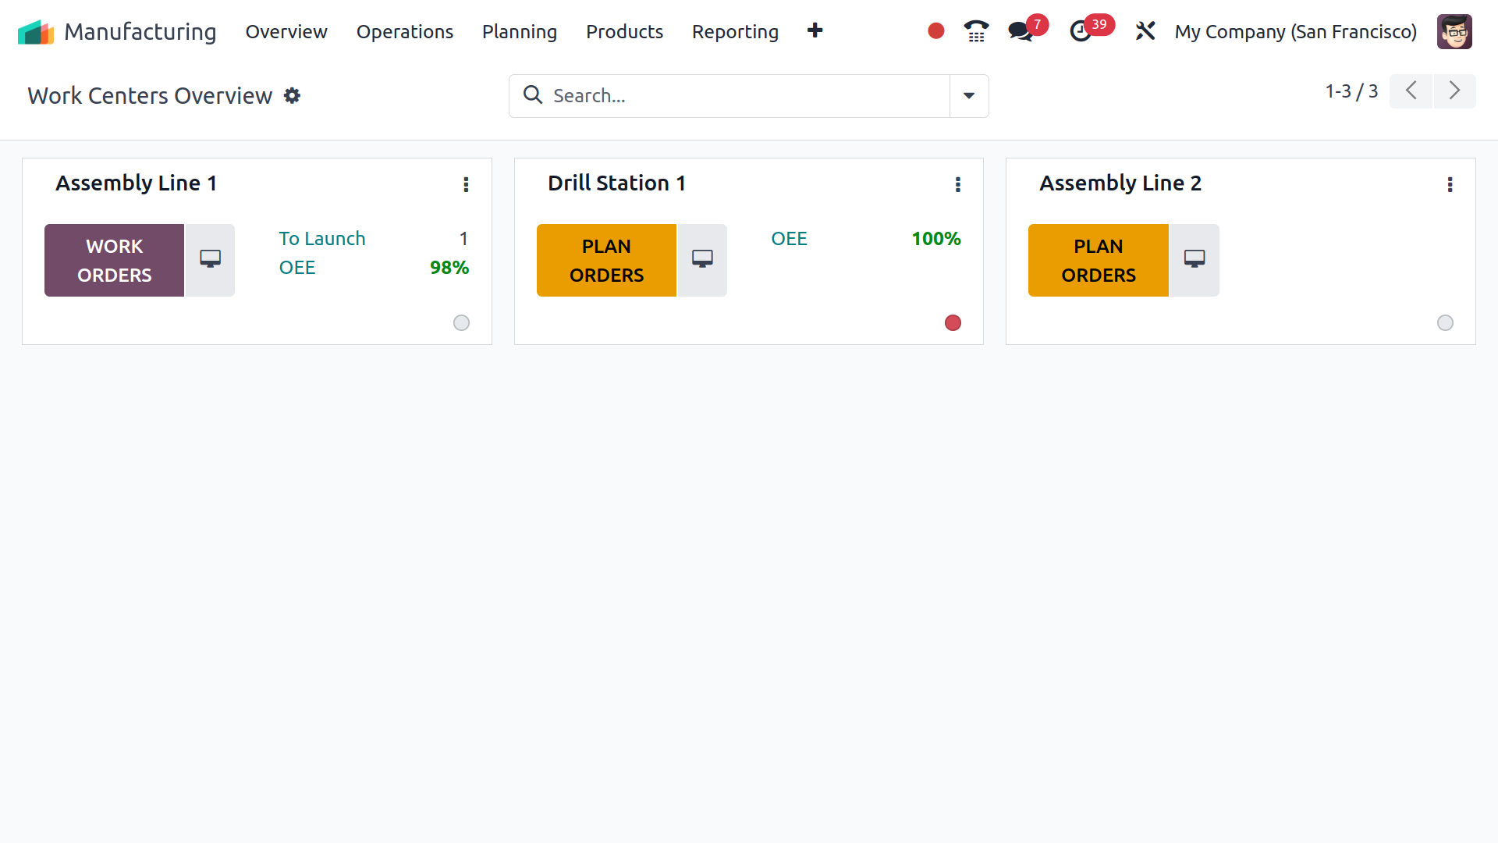Open the activities clock icon showing 39
Screen dimensions: 1498x843
[1081, 31]
